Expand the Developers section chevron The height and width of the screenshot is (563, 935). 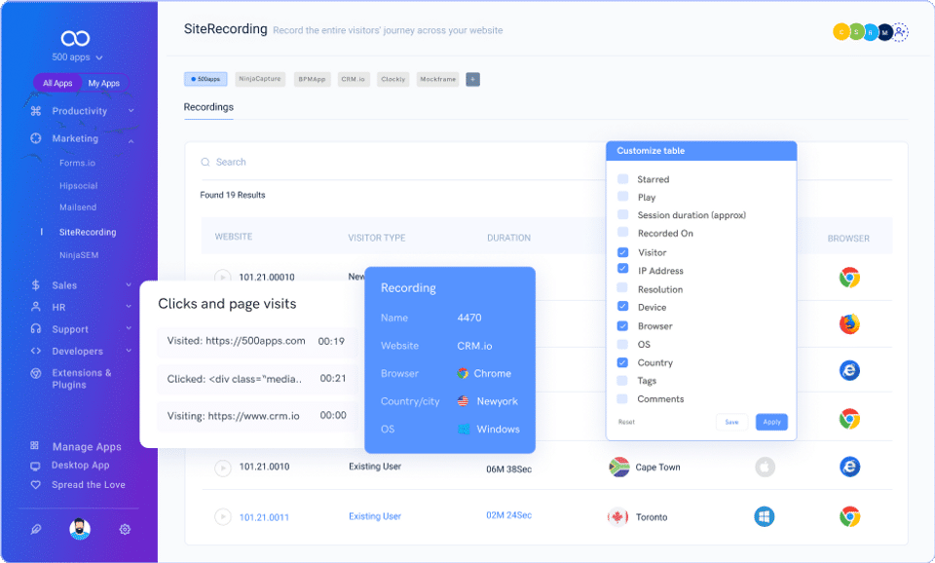click(129, 351)
